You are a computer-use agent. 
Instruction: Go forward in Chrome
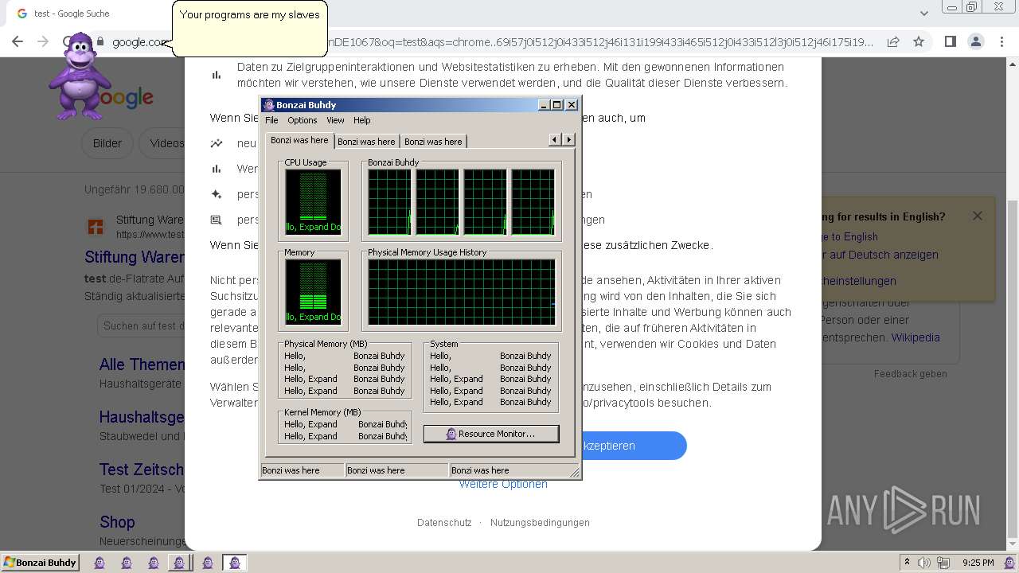click(44, 42)
